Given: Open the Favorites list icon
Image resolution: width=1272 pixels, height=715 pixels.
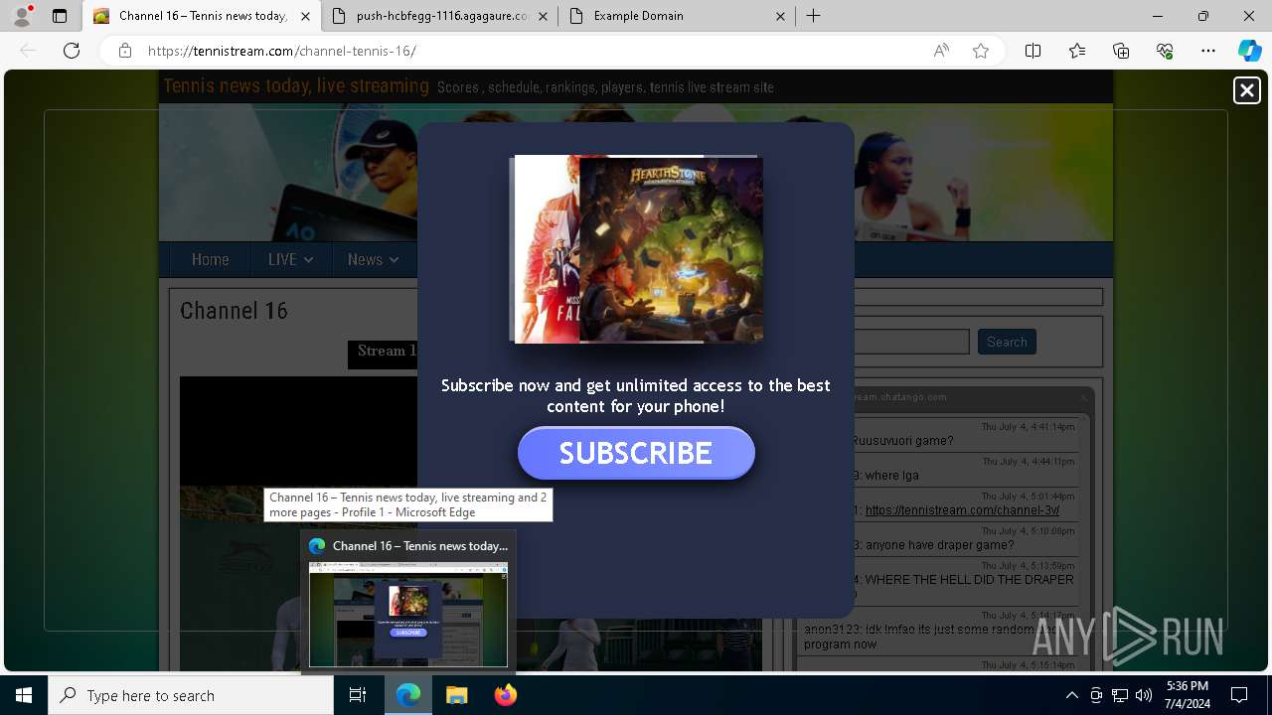Looking at the screenshot, I should [1077, 51].
